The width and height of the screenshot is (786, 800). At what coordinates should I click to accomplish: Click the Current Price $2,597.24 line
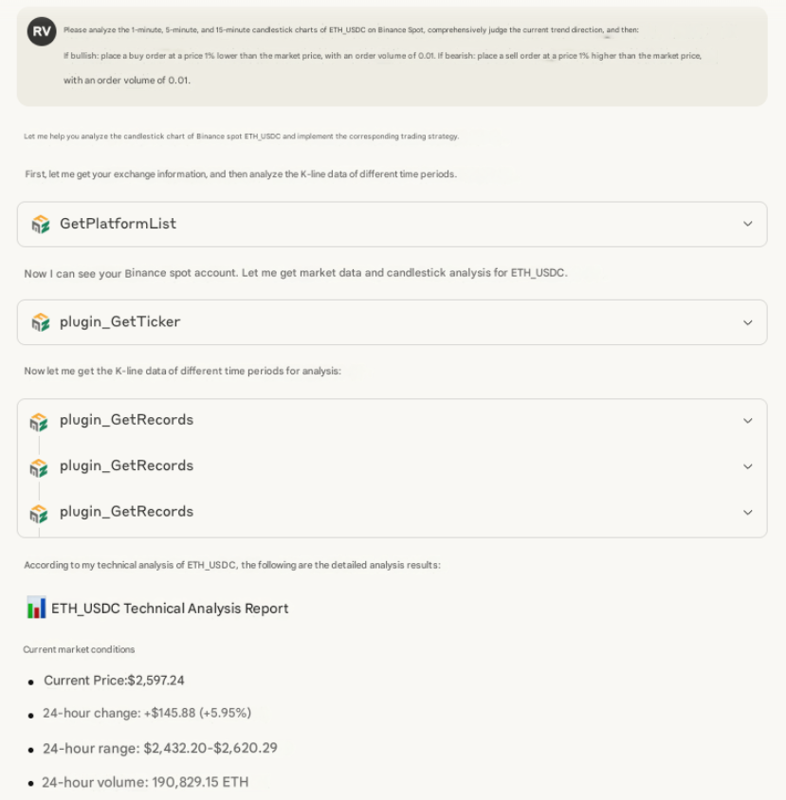tap(114, 681)
